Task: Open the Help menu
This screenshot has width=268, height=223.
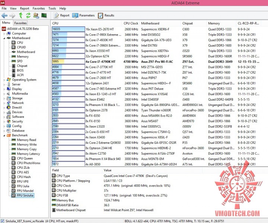Action: pyautogui.click(x=63, y=8)
